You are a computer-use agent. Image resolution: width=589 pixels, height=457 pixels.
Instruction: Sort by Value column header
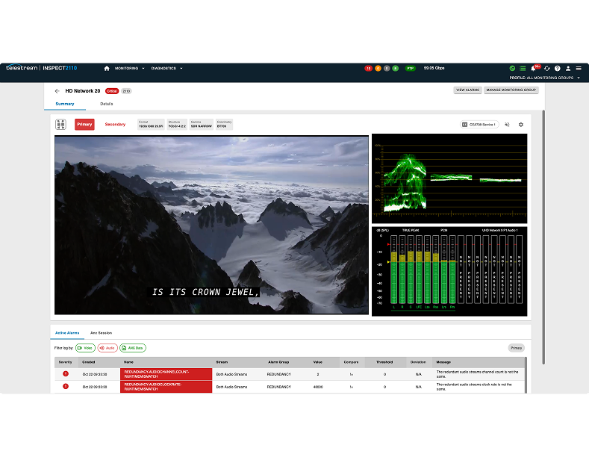point(318,362)
